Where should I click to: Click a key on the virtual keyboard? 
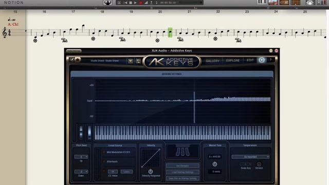pyautogui.click(x=182, y=133)
